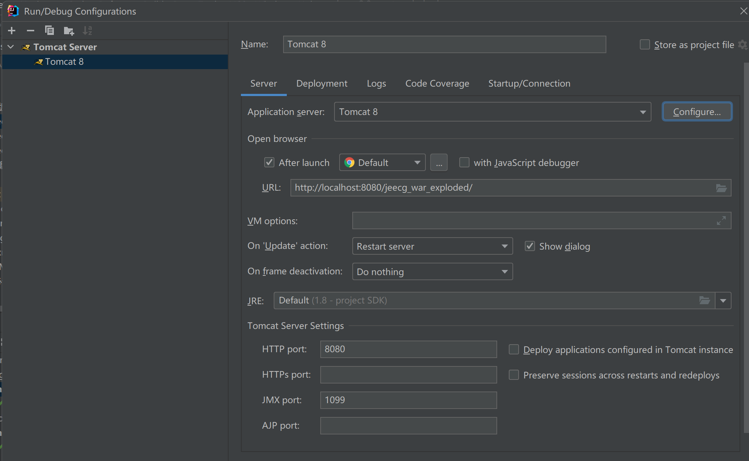Open JRE dropdown arrow
This screenshot has height=461, width=749.
[723, 301]
